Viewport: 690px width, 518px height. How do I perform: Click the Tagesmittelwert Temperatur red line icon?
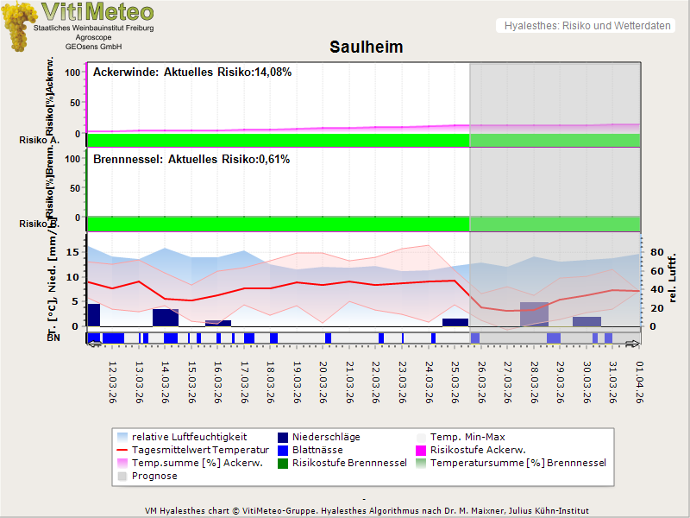122,450
